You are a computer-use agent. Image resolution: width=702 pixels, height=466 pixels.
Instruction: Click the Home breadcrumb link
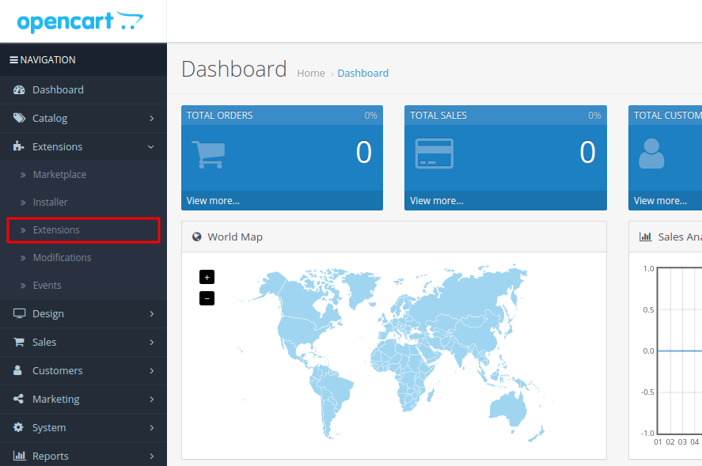(x=311, y=73)
